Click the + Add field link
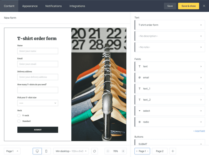The image size is (209, 157). coord(199,131)
